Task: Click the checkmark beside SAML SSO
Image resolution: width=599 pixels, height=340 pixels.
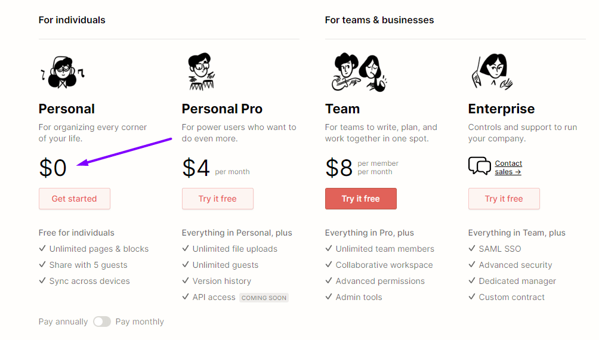Action: pyautogui.click(x=472, y=248)
